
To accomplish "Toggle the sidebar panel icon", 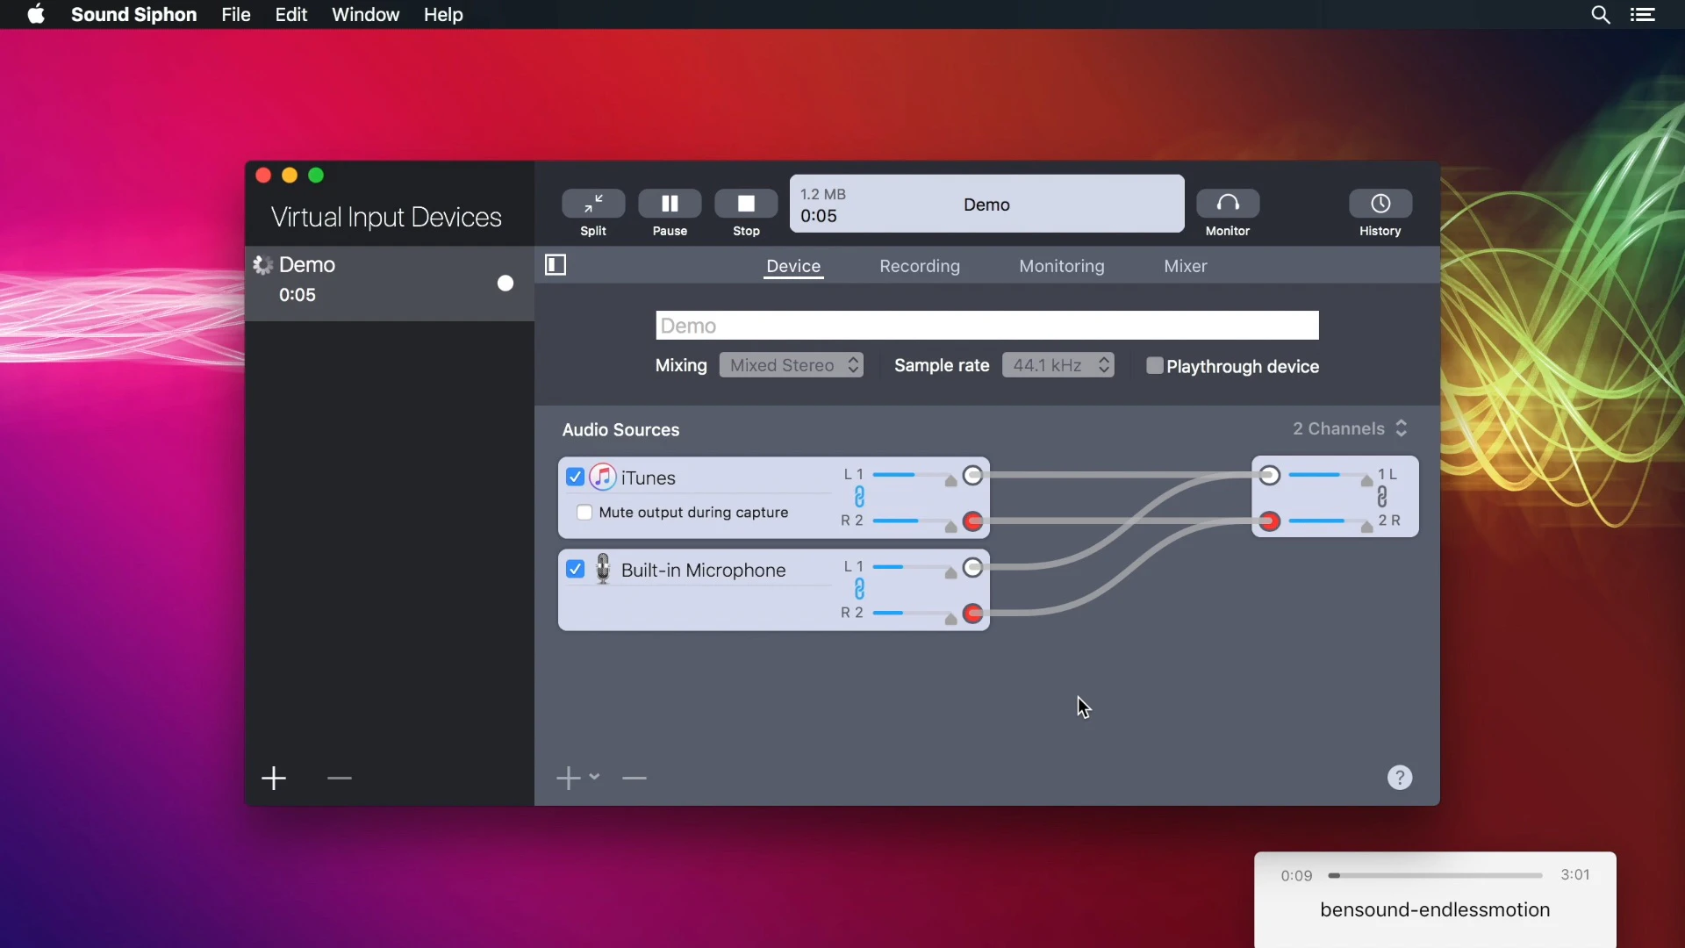I will (x=556, y=265).
